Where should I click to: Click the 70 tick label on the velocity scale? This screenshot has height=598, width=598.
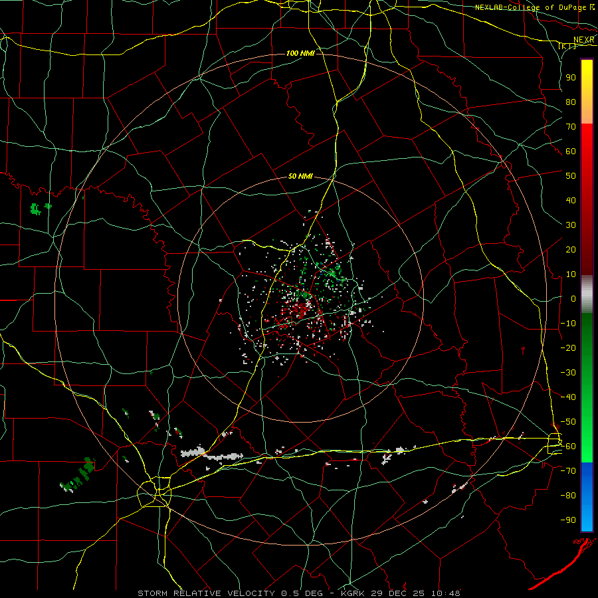(571, 127)
